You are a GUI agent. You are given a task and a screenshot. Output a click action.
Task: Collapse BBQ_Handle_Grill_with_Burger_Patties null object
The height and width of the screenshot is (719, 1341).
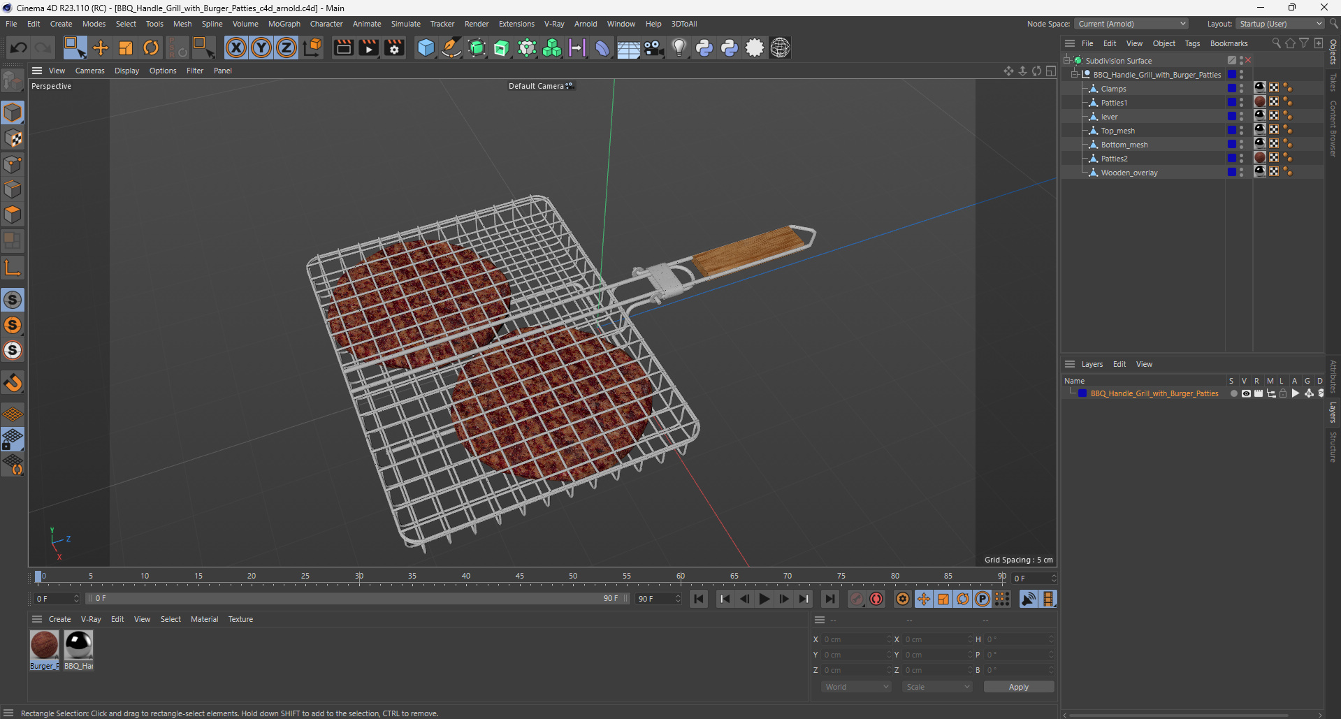tap(1075, 75)
